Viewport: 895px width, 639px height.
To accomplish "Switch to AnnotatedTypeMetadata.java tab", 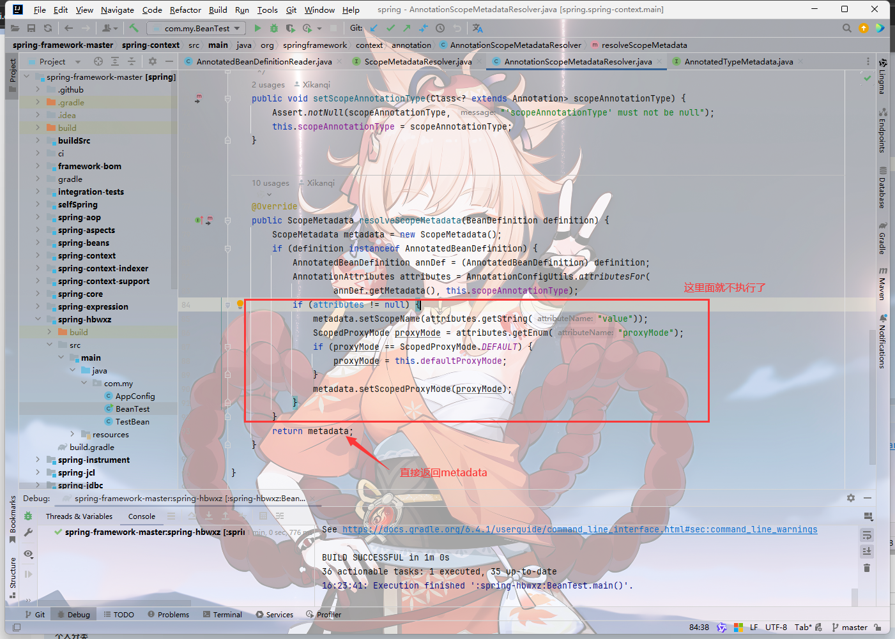I will pos(738,61).
